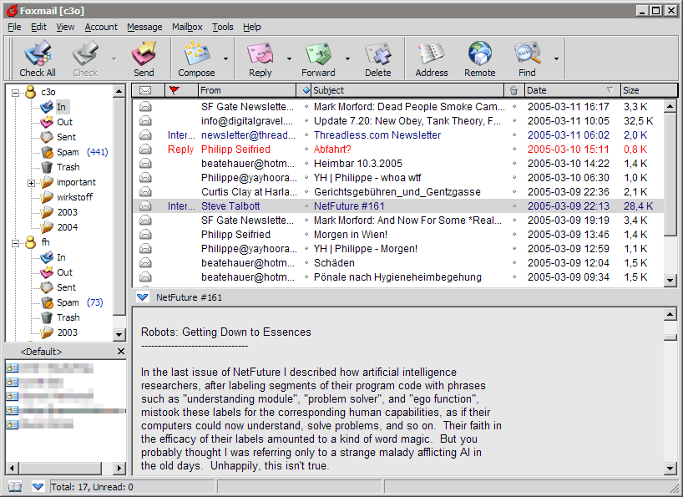683x497 pixels.
Task: Open the Mailbox menu
Action: pyautogui.click(x=187, y=27)
